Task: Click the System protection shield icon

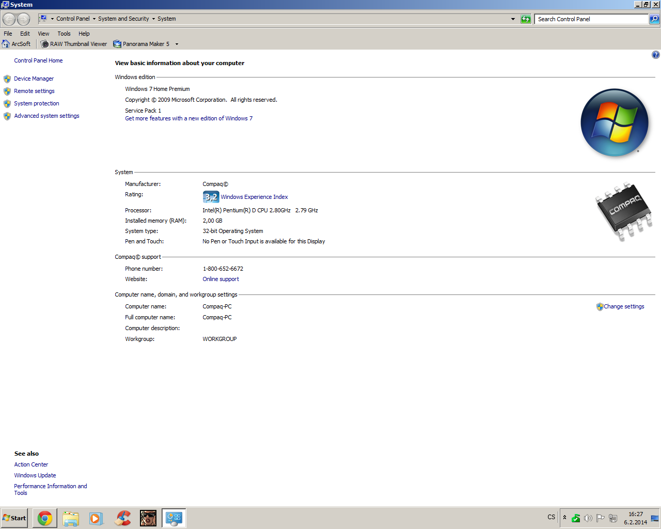Action: click(7, 104)
